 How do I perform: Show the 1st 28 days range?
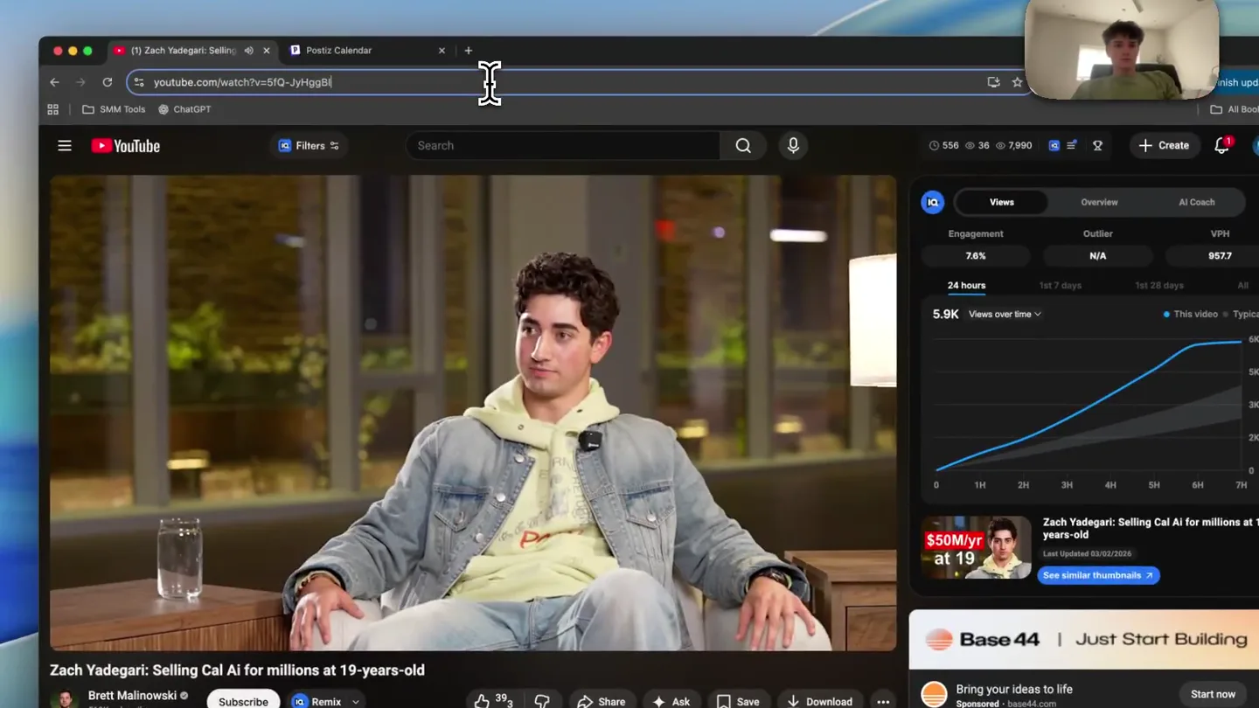1158,286
